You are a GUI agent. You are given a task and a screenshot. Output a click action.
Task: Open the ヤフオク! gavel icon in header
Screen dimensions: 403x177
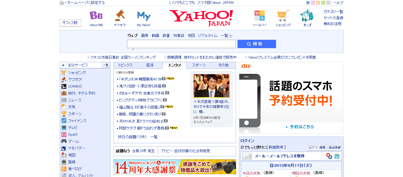pyautogui.click(x=120, y=15)
